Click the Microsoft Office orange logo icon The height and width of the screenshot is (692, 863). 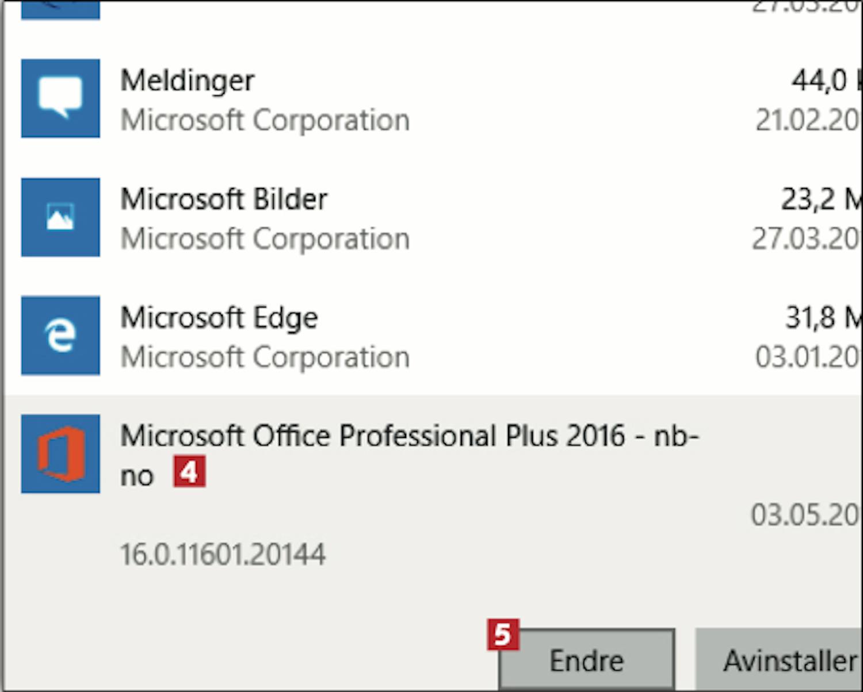60,454
